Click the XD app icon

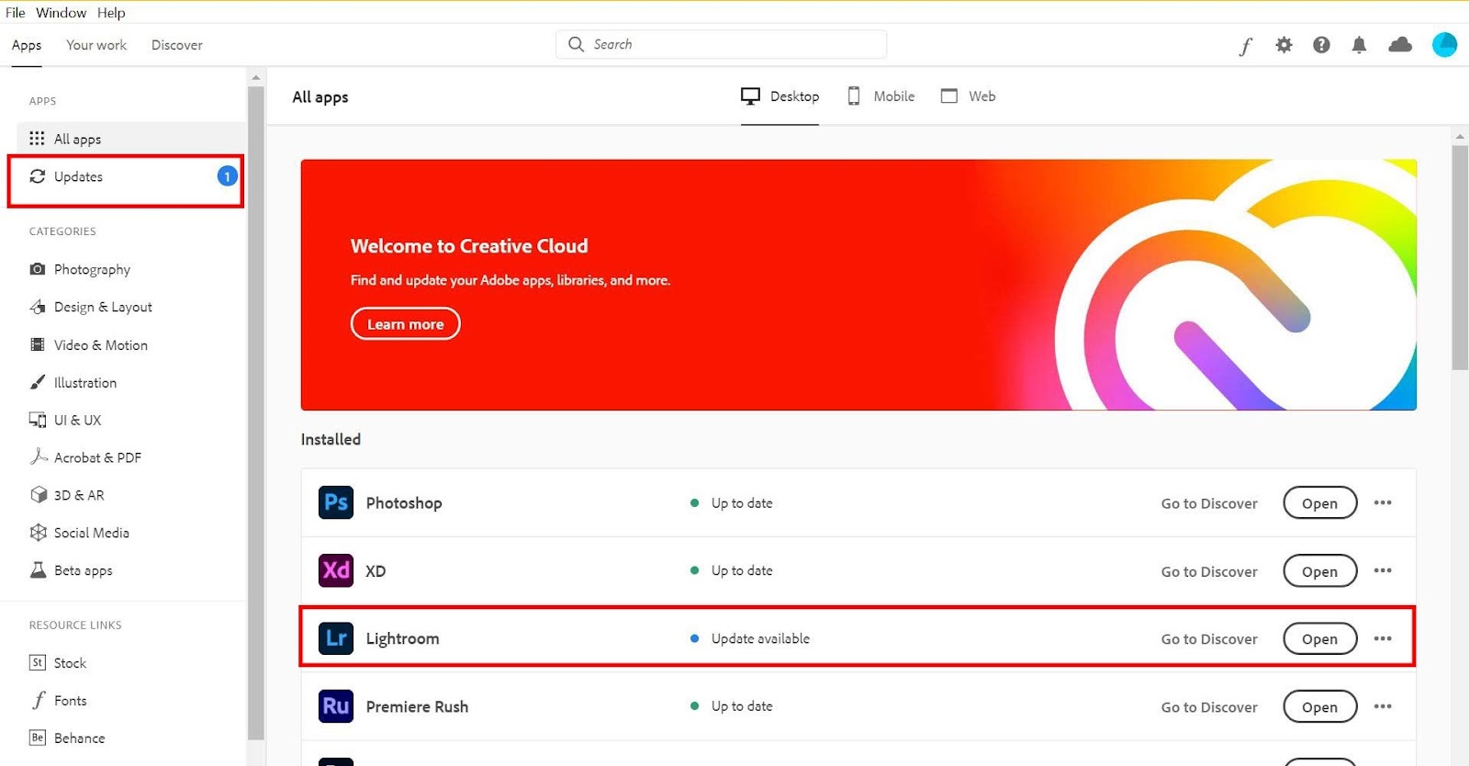click(x=336, y=570)
